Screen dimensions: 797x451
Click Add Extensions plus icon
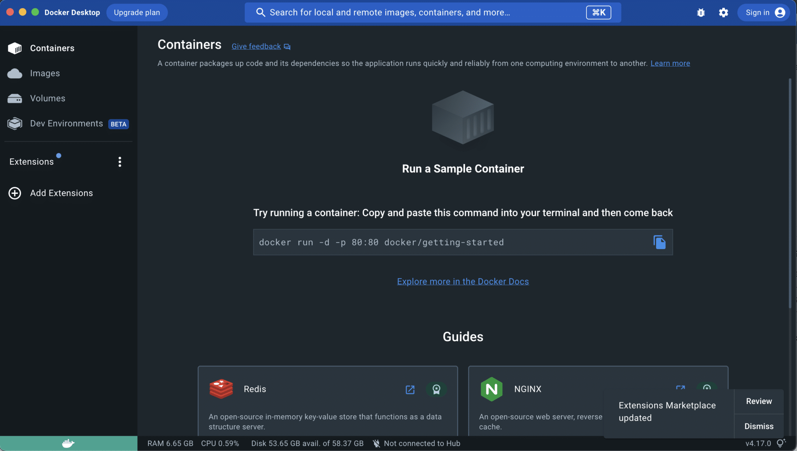[x=15, y=193]
